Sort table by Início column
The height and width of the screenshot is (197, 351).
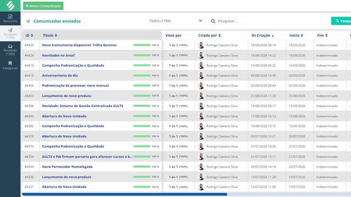pyautogui.click(x=296, y=35)
